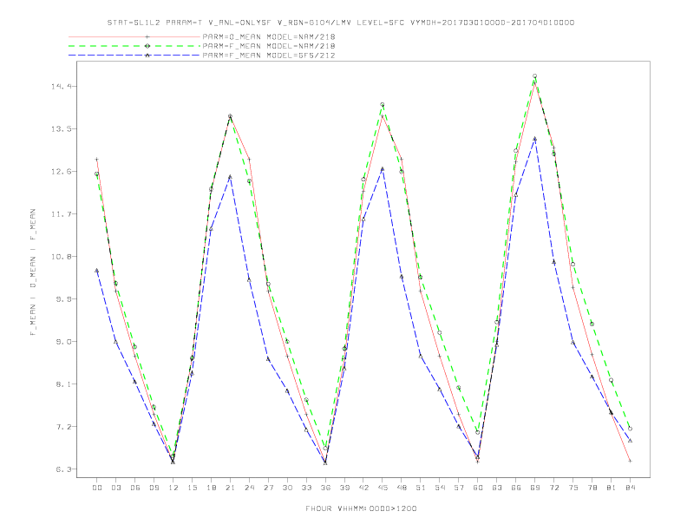Screen dimensions: 687x531
Task: Click the chart title beginning STAT=SL1L2 PARAM=T
Action: point(340,23)
